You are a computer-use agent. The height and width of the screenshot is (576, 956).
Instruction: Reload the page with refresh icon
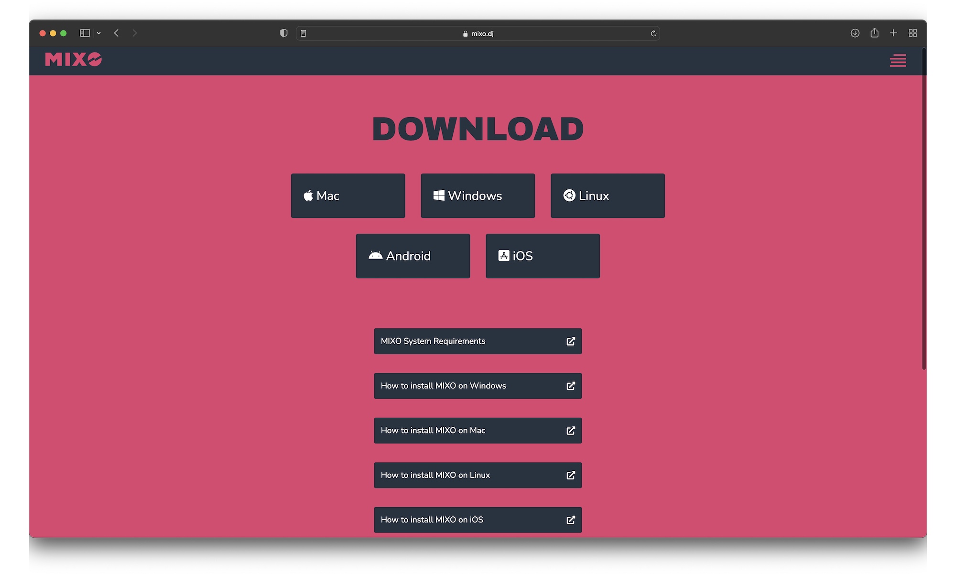[x=653, y=33]
